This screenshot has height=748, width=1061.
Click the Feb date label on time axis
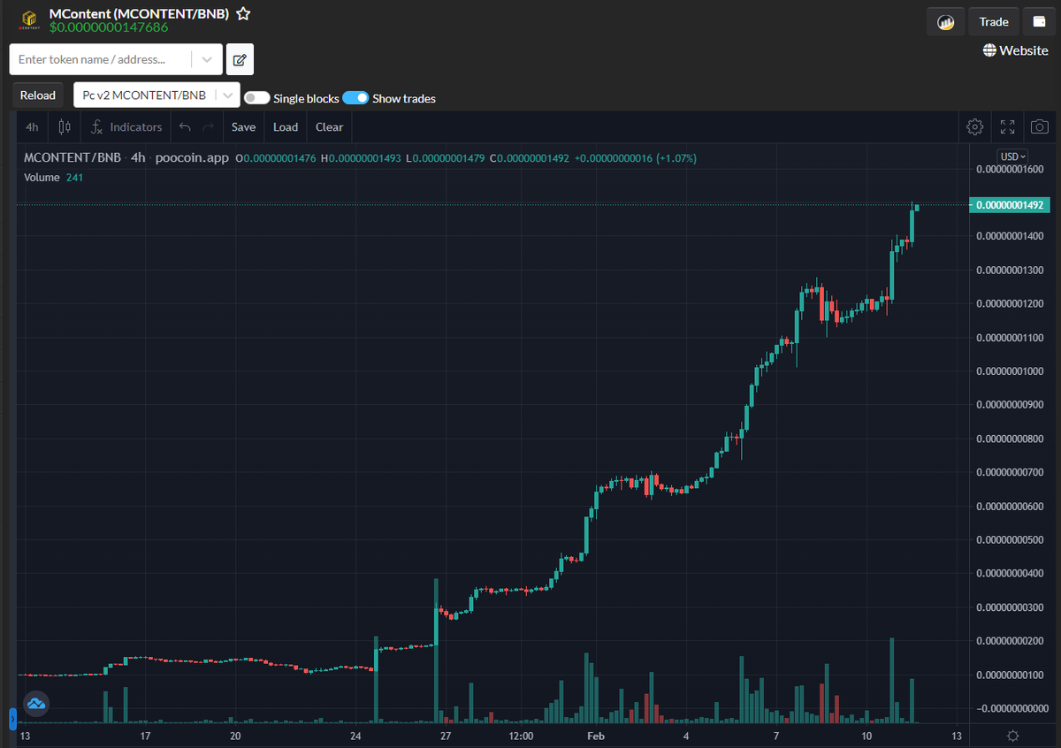(x=595, y=737)
